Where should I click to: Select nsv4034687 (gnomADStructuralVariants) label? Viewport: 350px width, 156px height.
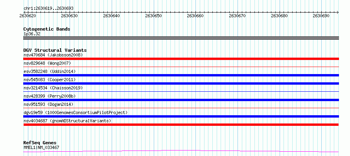click(67, 121)
